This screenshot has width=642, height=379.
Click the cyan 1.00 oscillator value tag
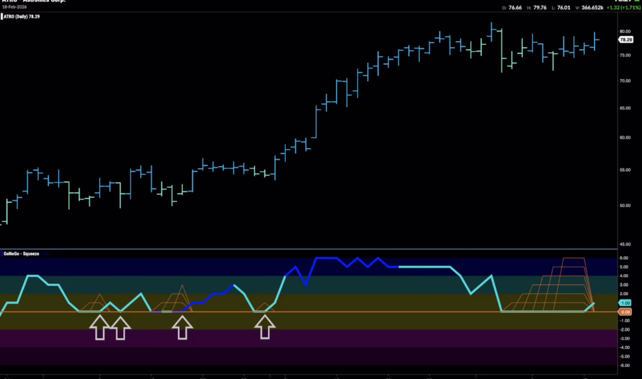pos(625,303)
